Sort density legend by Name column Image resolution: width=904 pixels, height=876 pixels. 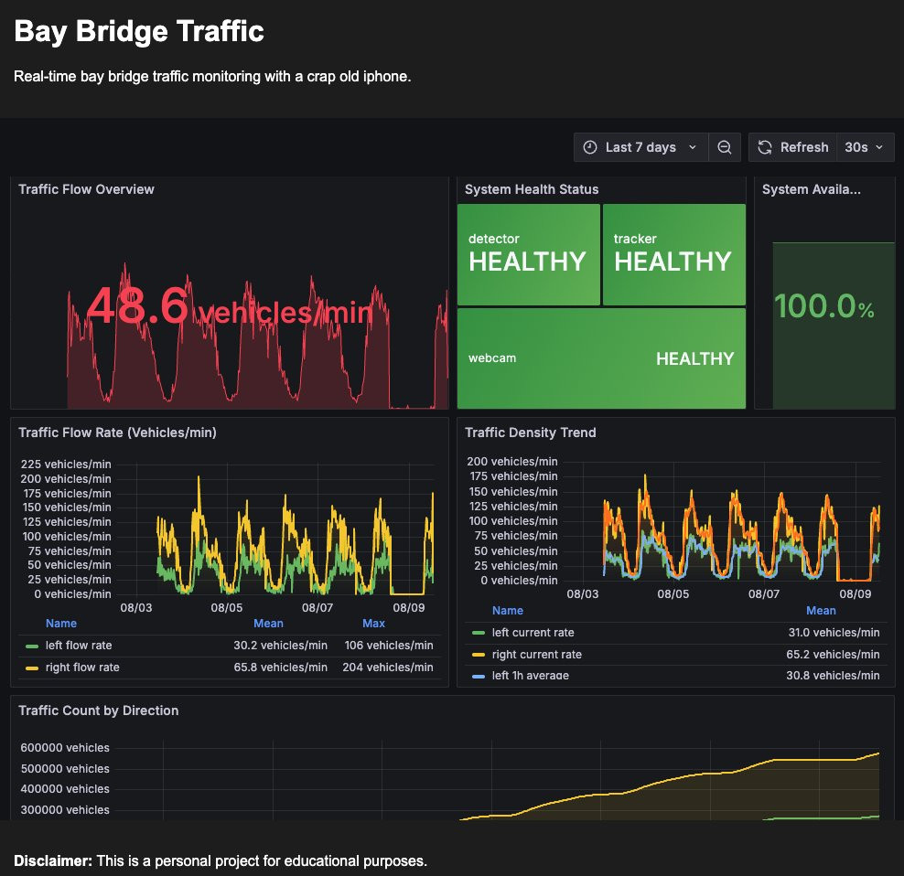(507, 611)
